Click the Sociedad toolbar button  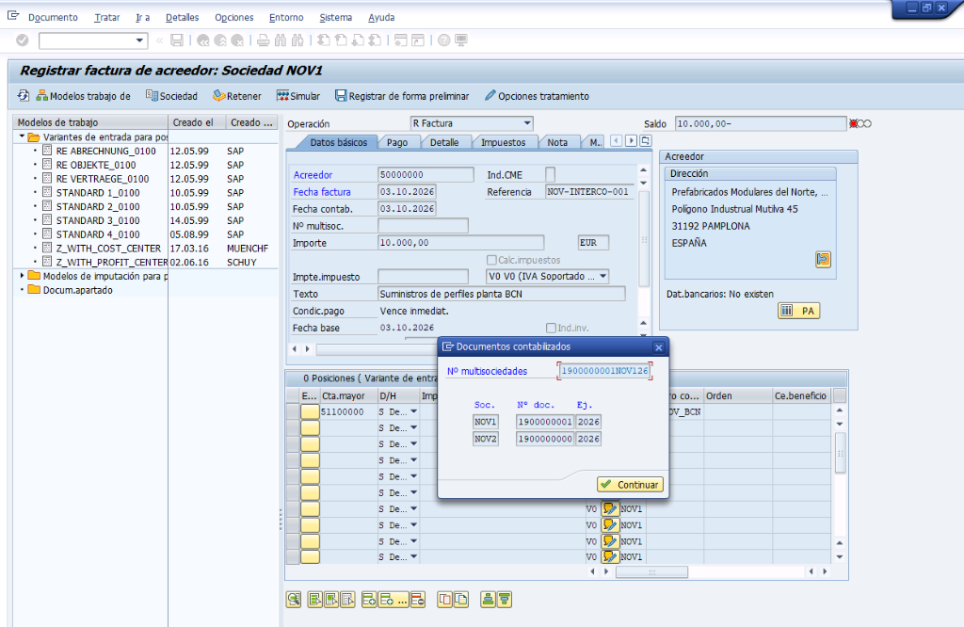171,96
